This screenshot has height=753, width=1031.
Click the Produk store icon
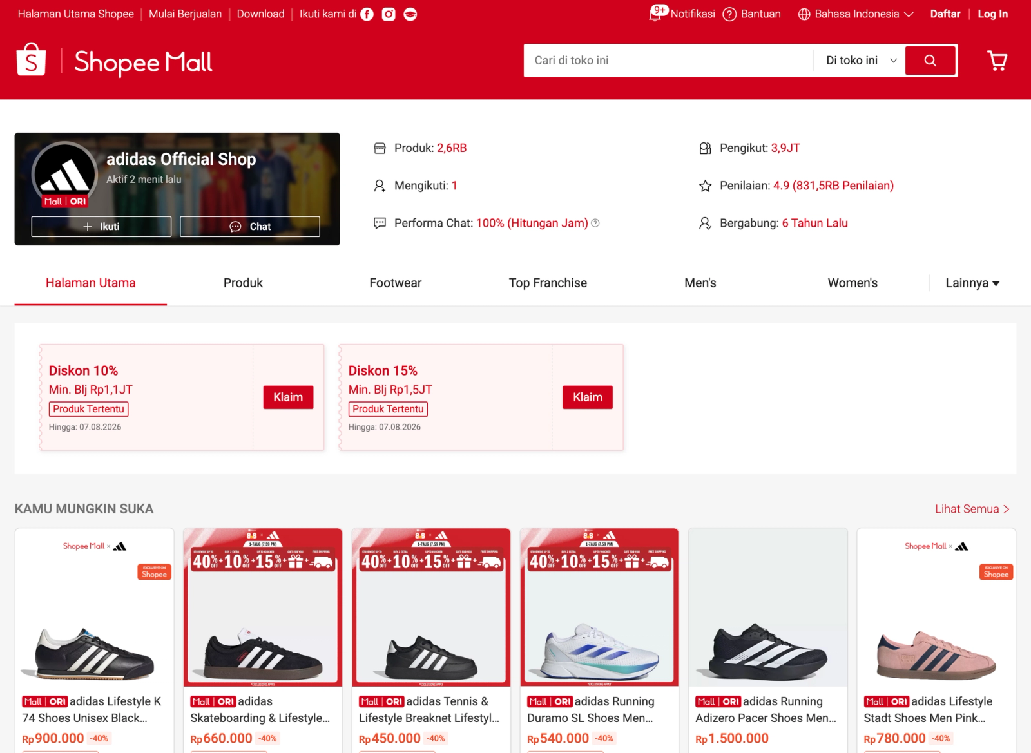380,148
